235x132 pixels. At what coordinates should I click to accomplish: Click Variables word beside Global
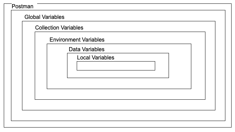(52, 17)
